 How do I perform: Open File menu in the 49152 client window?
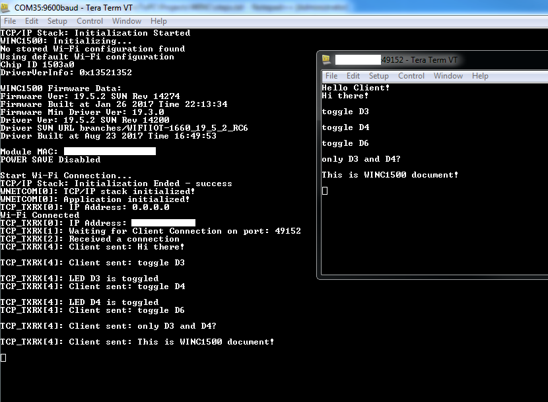coord(331,76)
